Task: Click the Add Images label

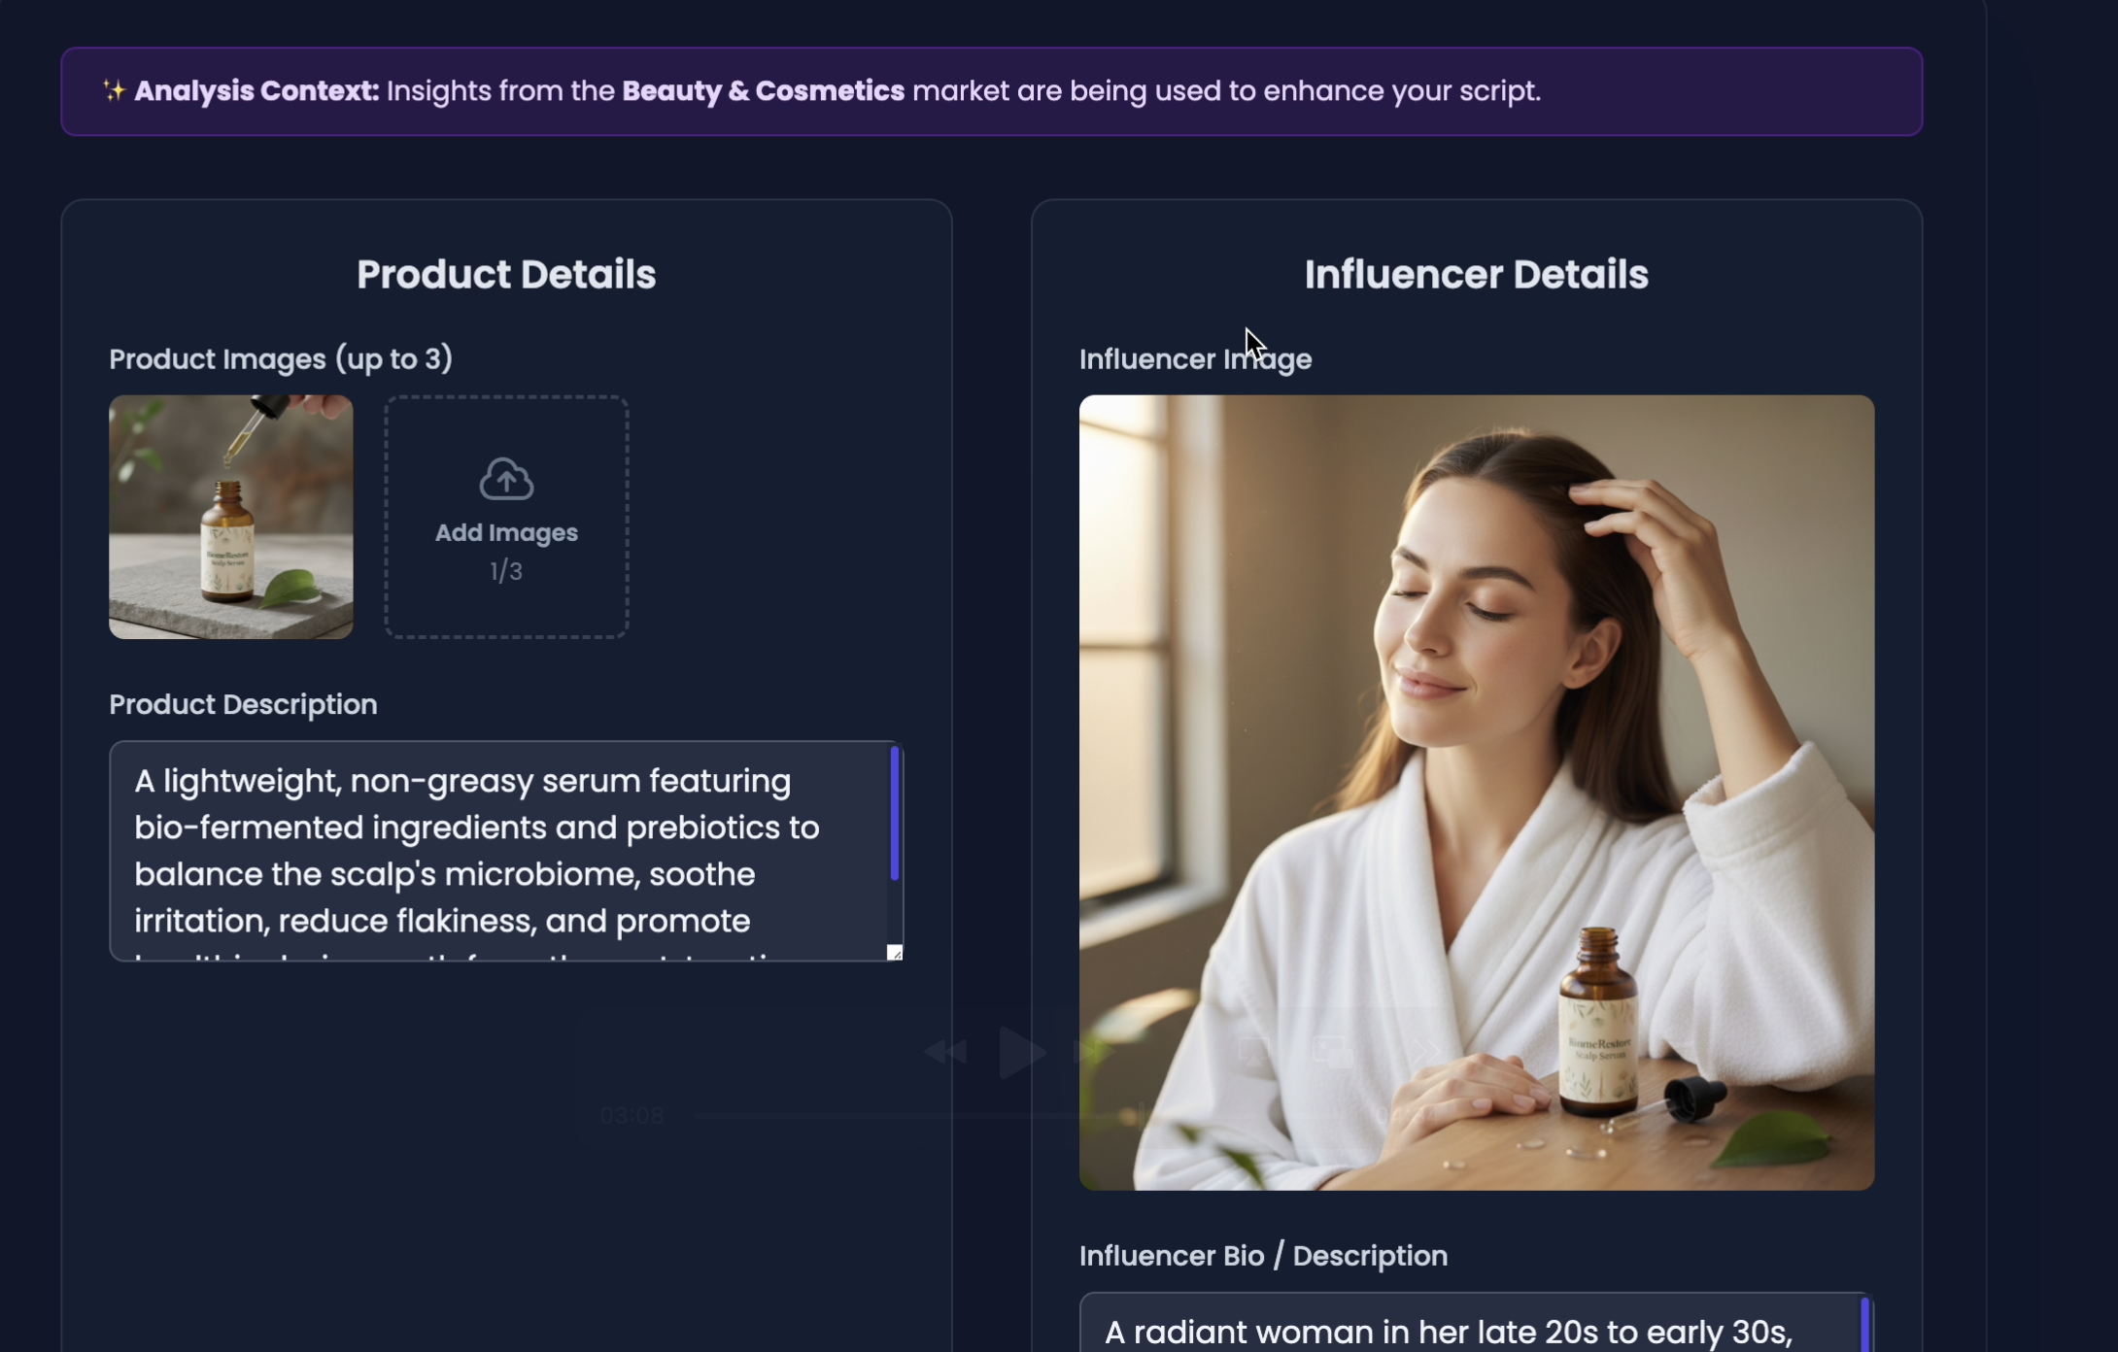Action: 506,532
